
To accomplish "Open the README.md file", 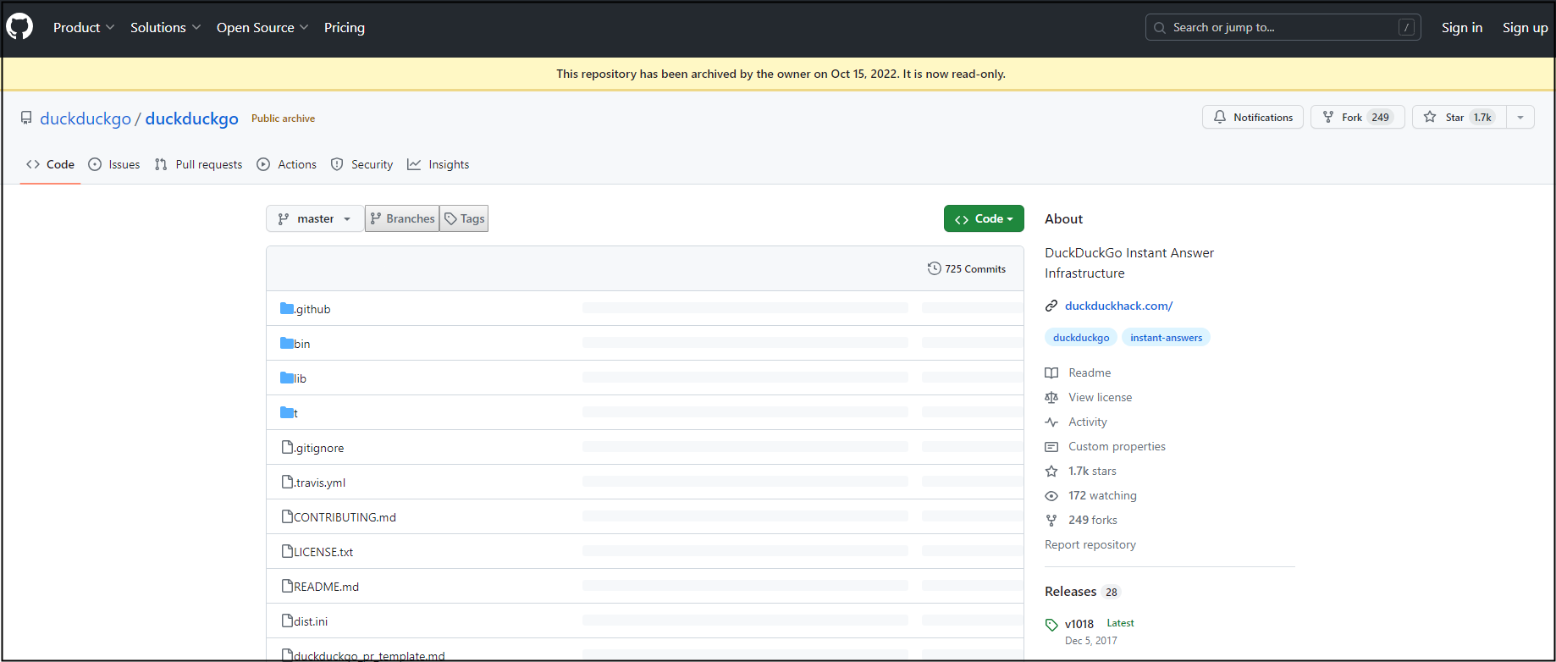I will tap(326, 587).
